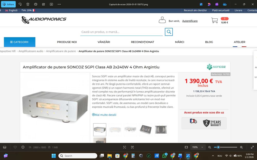Screen dimensions: 257x160
Task: Select the amplifier rear-panel thumbnail
Action: (130, 130)
